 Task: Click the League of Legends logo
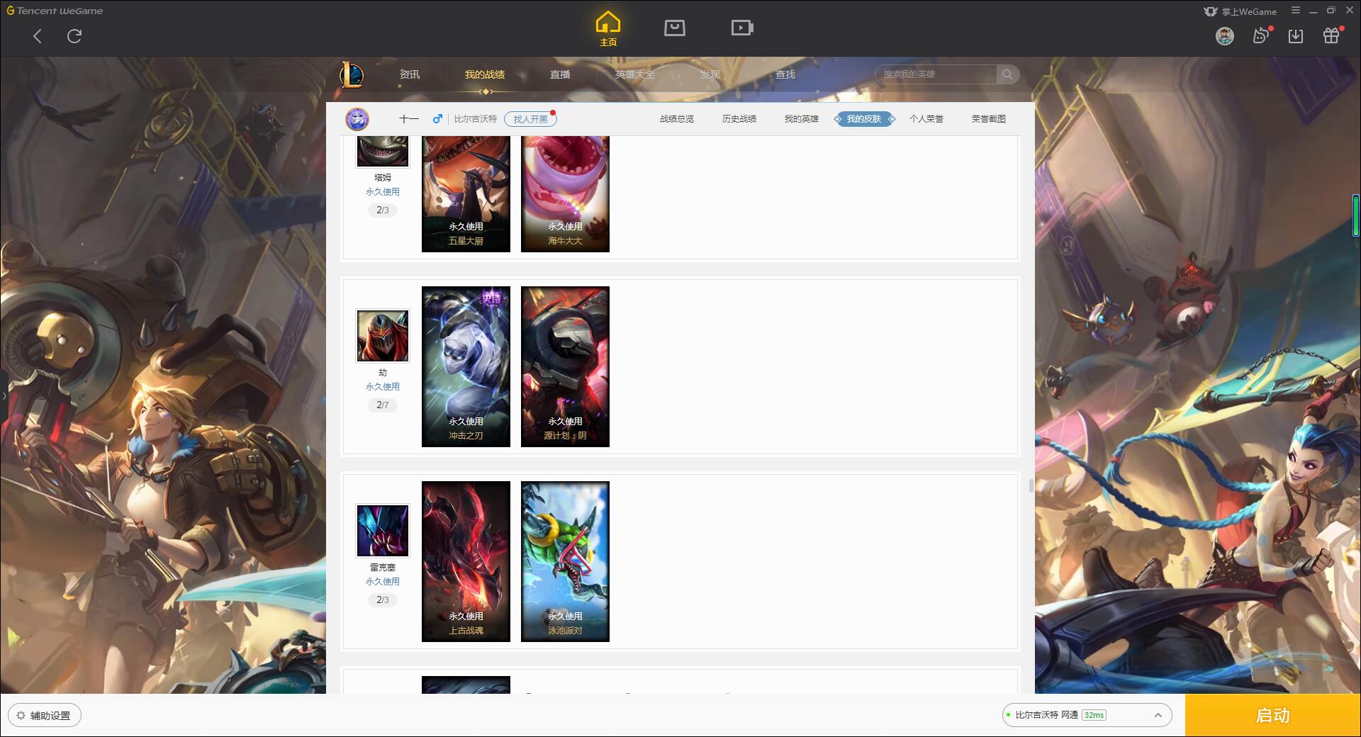click(x=352, y=74)
